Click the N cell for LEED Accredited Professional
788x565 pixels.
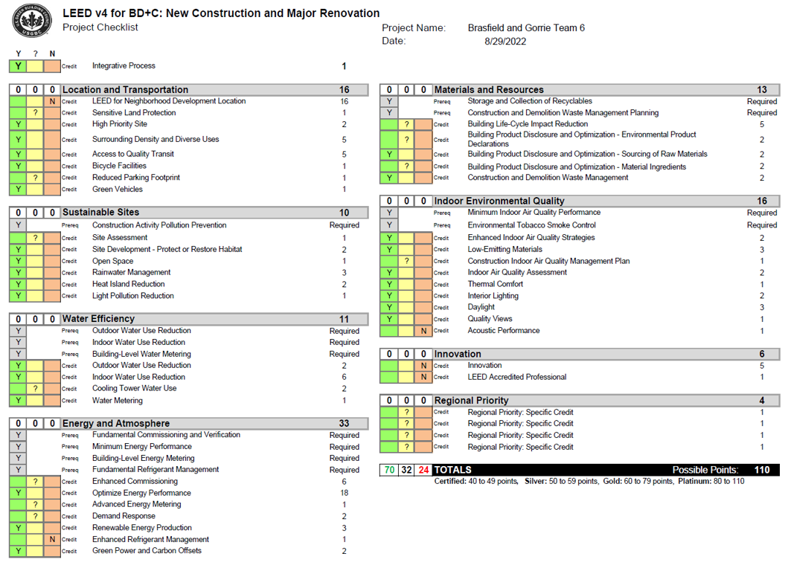pyautogui.click(x=423, y=377)
